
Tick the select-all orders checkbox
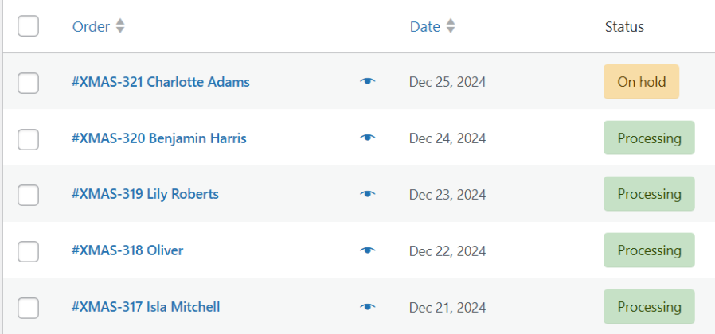[x=28, y=26]
